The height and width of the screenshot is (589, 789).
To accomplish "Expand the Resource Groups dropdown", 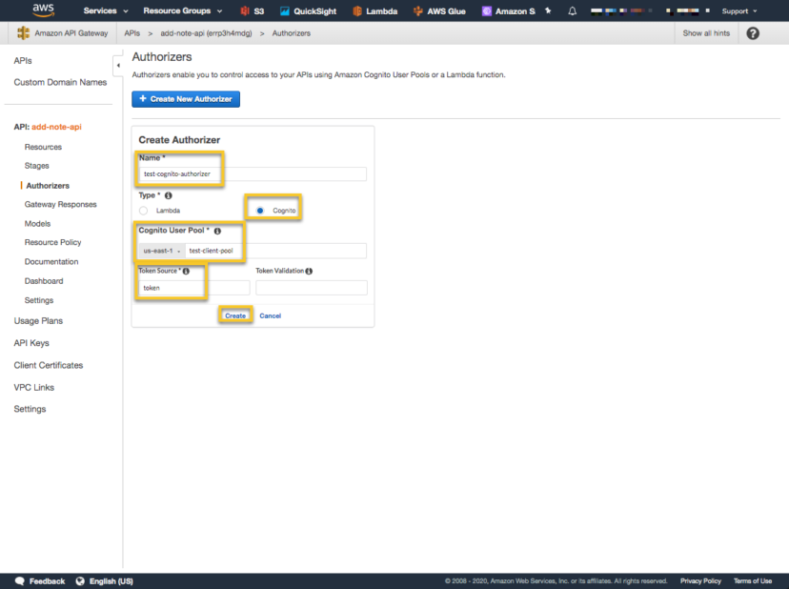I will coord(177,11).
